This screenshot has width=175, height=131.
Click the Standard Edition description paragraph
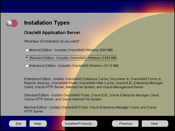[x=92, y=97]
